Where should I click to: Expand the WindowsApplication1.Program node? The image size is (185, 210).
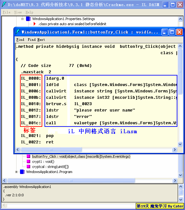tap(16, 172)
